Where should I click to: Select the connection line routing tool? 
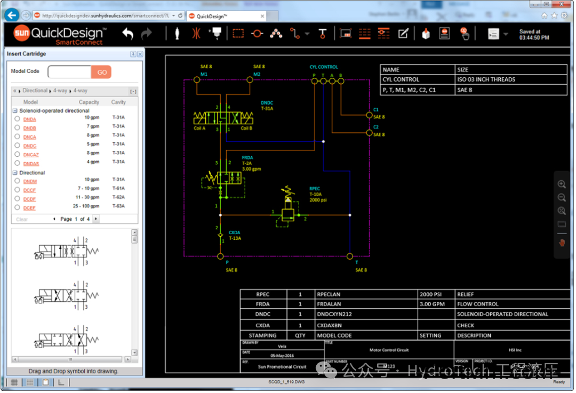point(295,34)
